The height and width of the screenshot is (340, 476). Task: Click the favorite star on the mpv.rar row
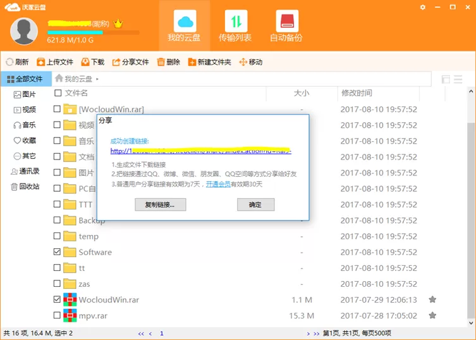coord(432,315)
